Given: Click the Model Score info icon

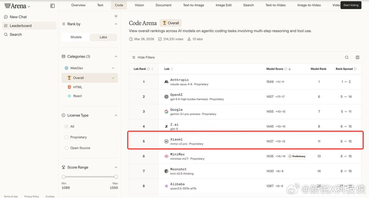Looking at the screenshot, I should 286,69.
